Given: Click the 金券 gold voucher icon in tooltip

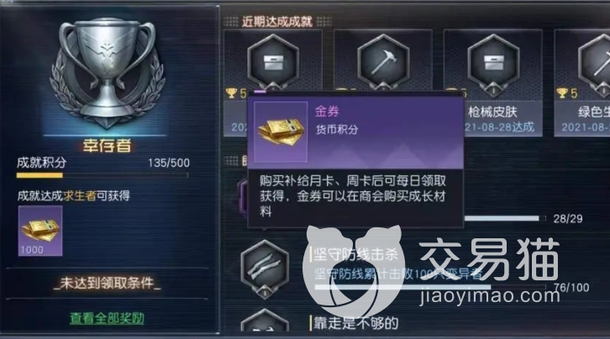Looking at the screenshot, I should coord(281,132).
